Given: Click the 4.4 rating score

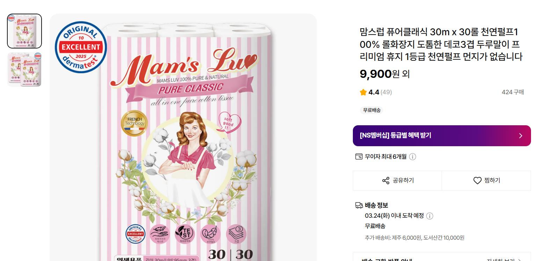Looking at the screenshot, I should 374,92.
